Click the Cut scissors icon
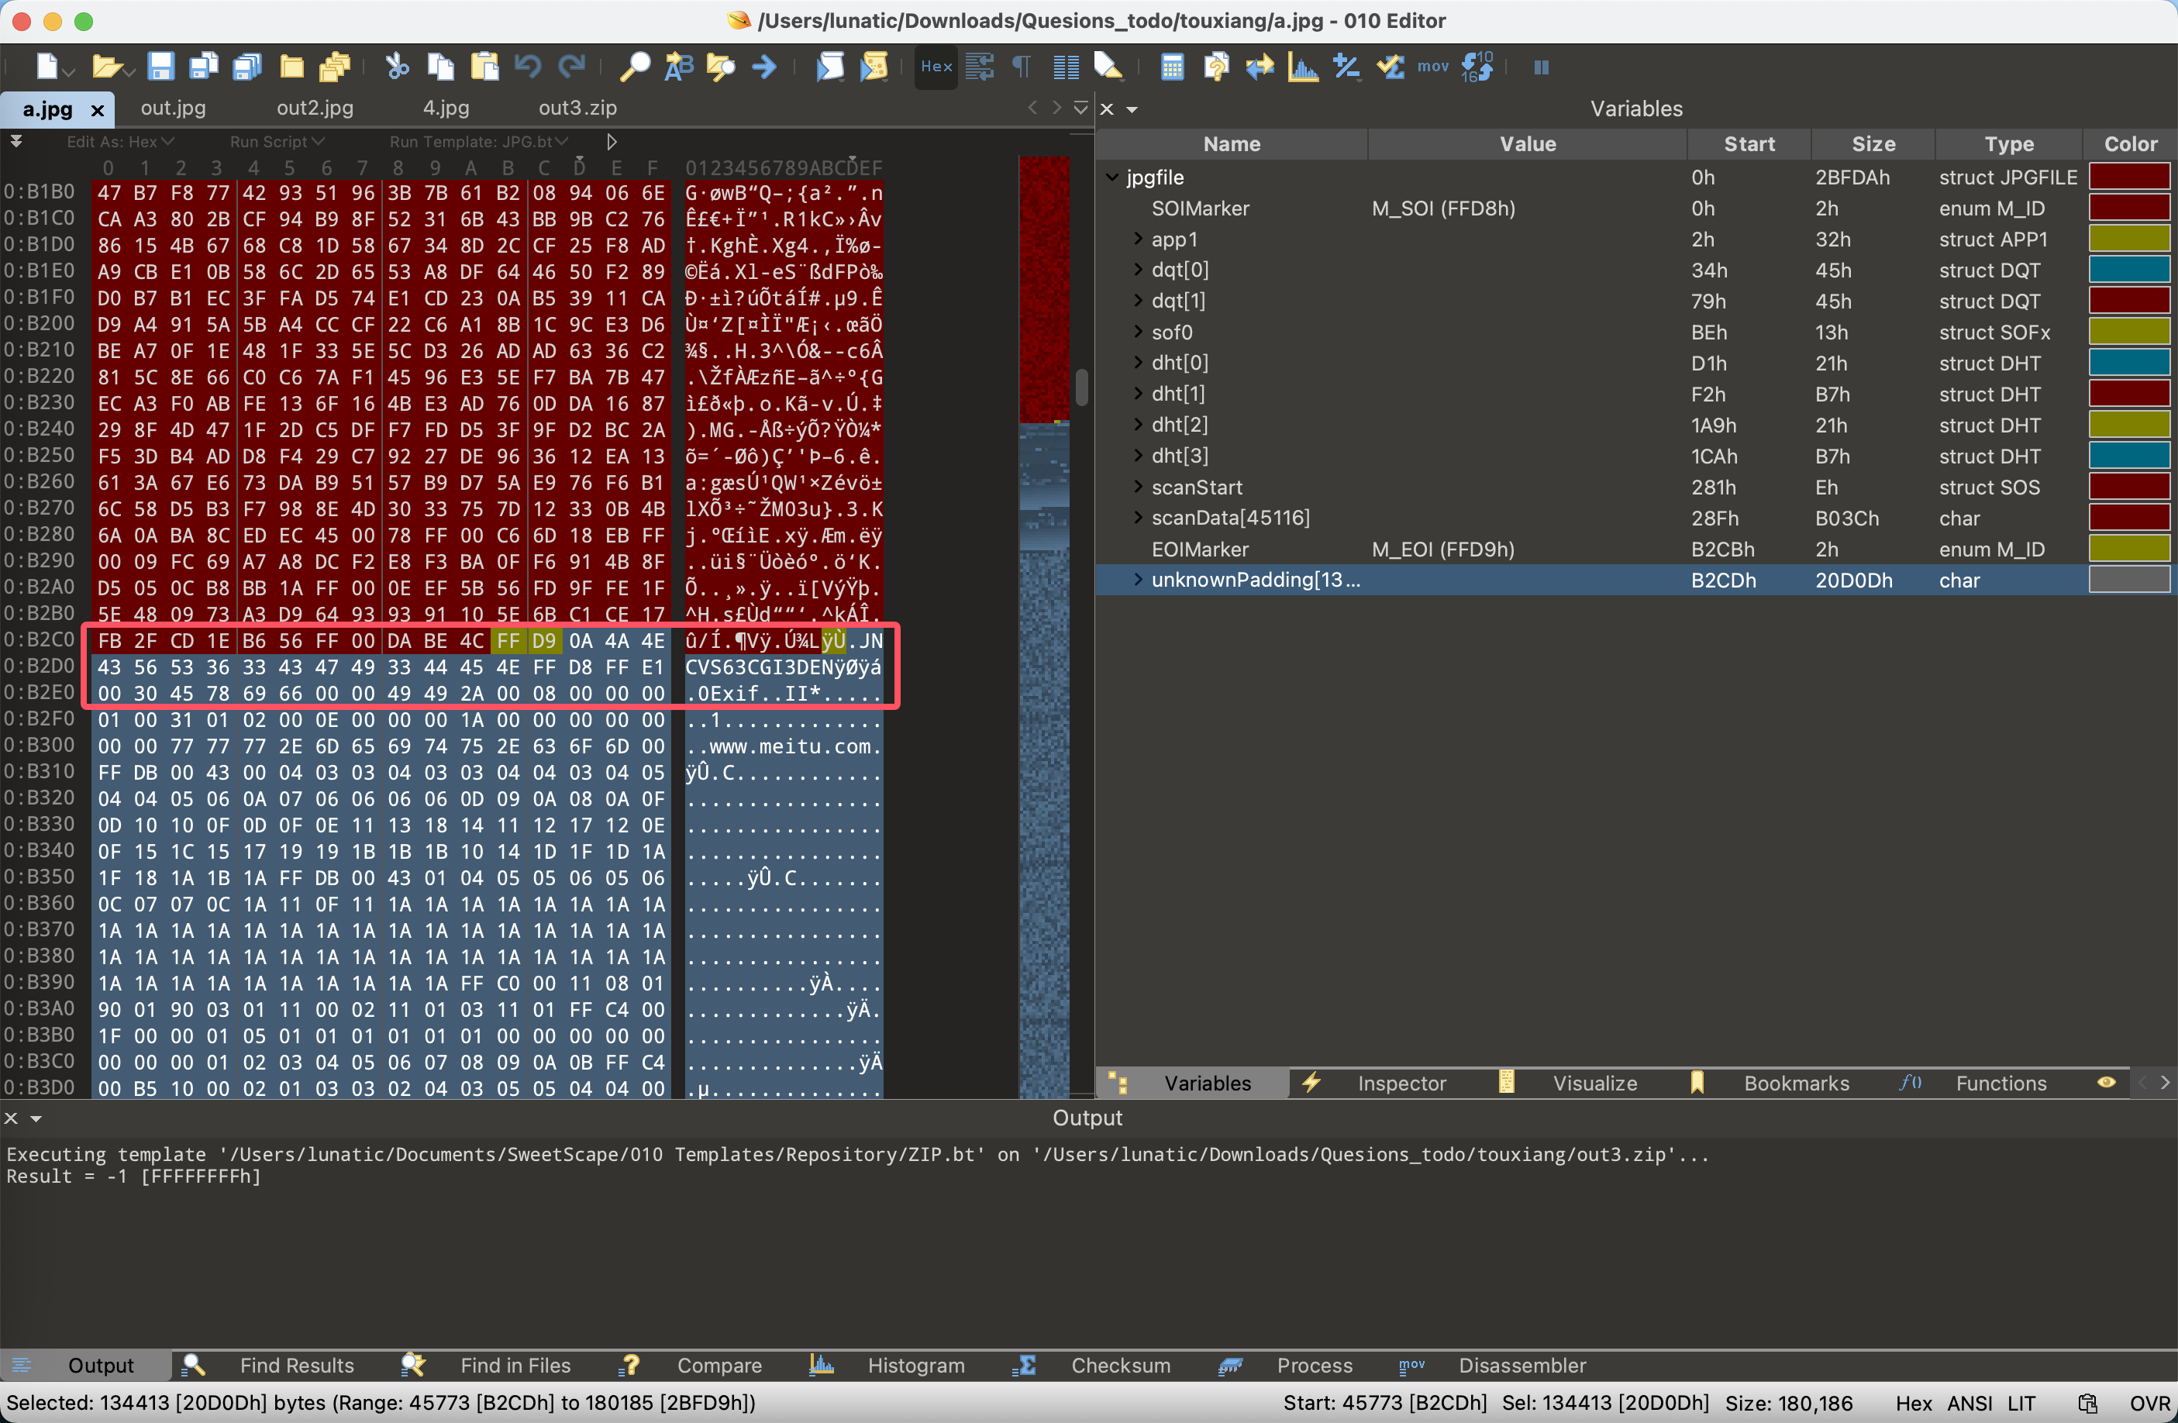Screen dimensions: 2178x1423 (x=396, y=67)
